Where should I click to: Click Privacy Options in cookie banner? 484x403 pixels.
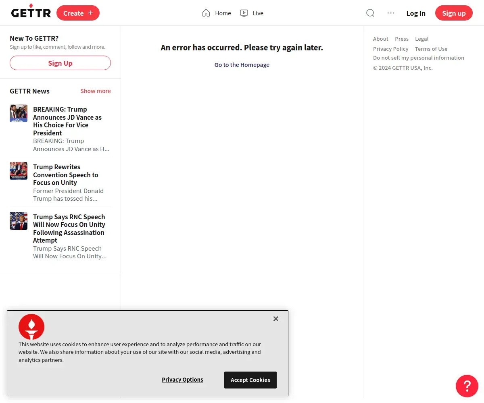tap(182, 380)
